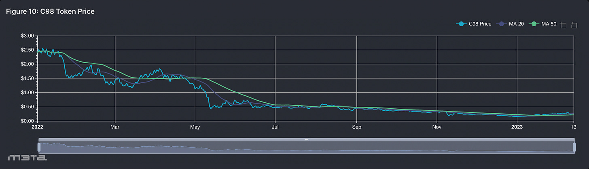Click the zoom reset (restore) icon

tap(574, 25)
